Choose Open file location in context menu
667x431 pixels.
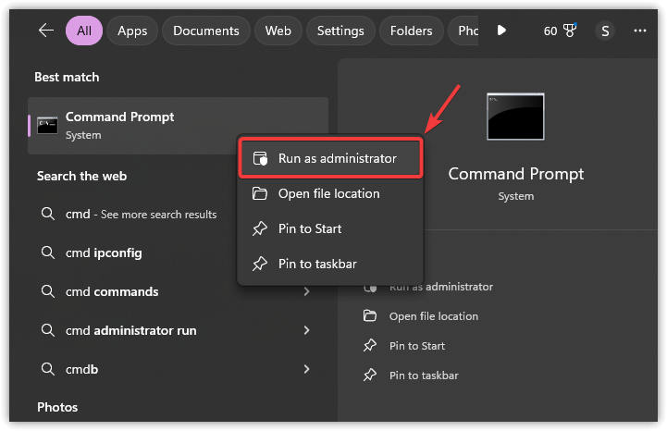pos(328,193)
